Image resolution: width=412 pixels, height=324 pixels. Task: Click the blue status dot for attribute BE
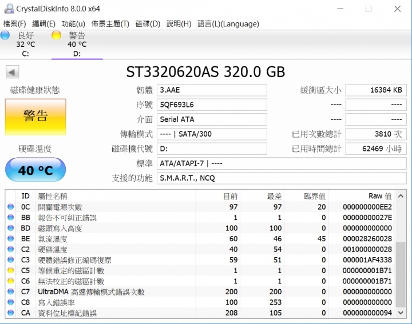10,238
